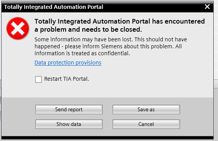
Task: Cancel the error dialog
Action: tap(146, 124)
